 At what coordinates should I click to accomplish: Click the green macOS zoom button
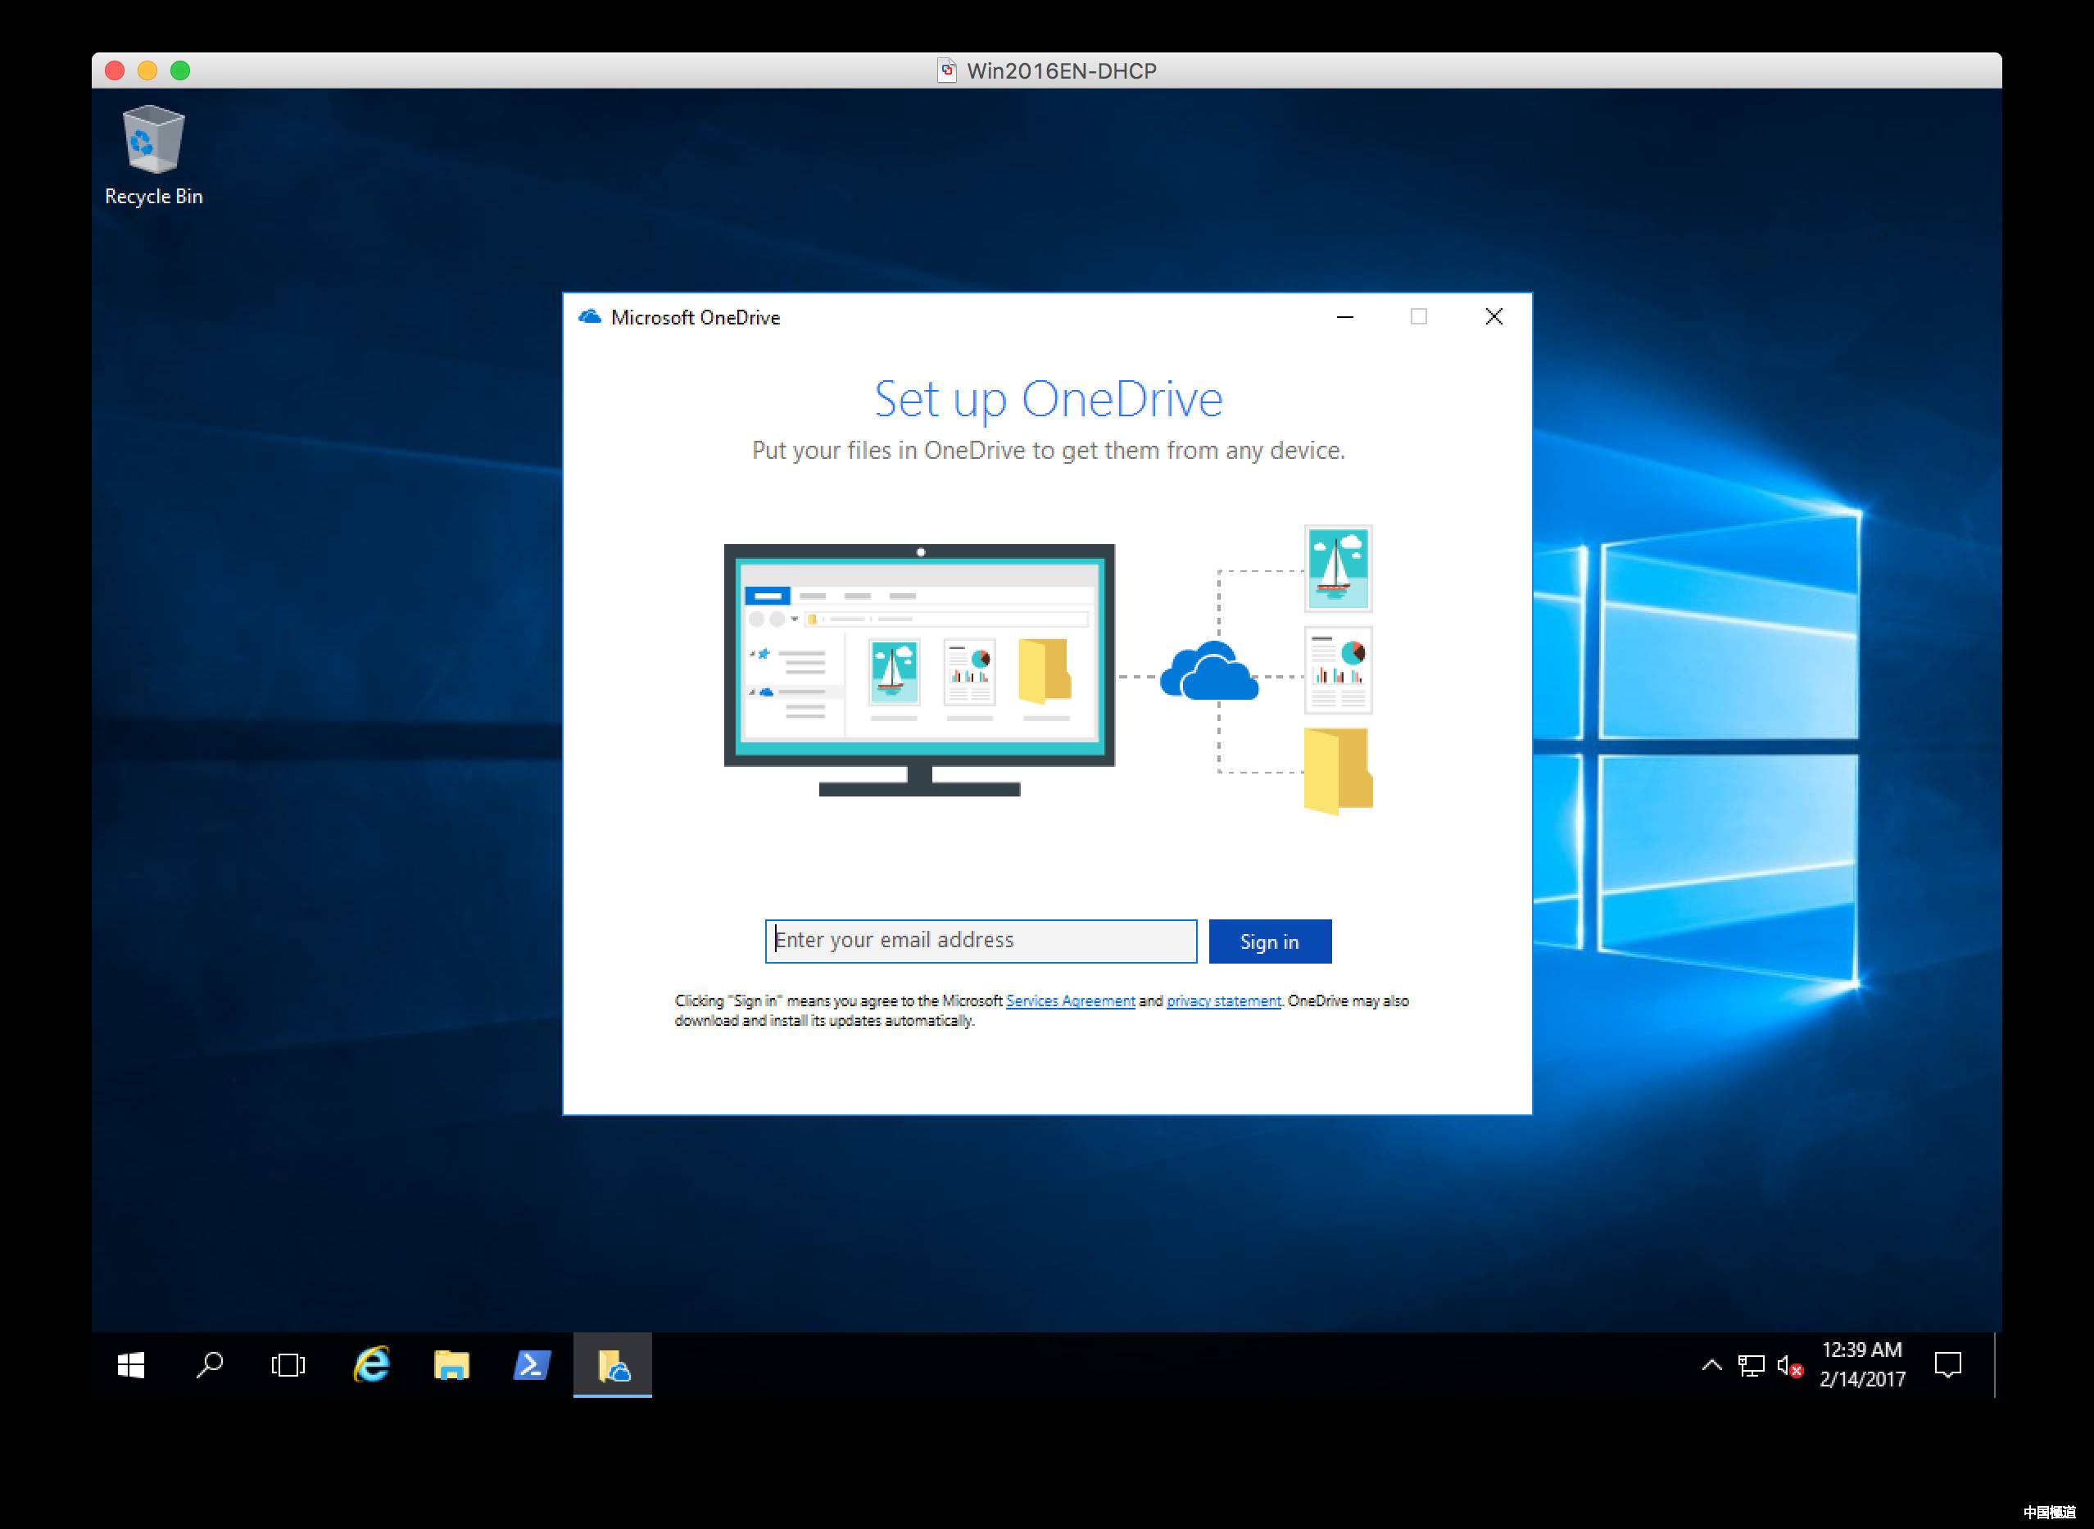click(180, 70)
